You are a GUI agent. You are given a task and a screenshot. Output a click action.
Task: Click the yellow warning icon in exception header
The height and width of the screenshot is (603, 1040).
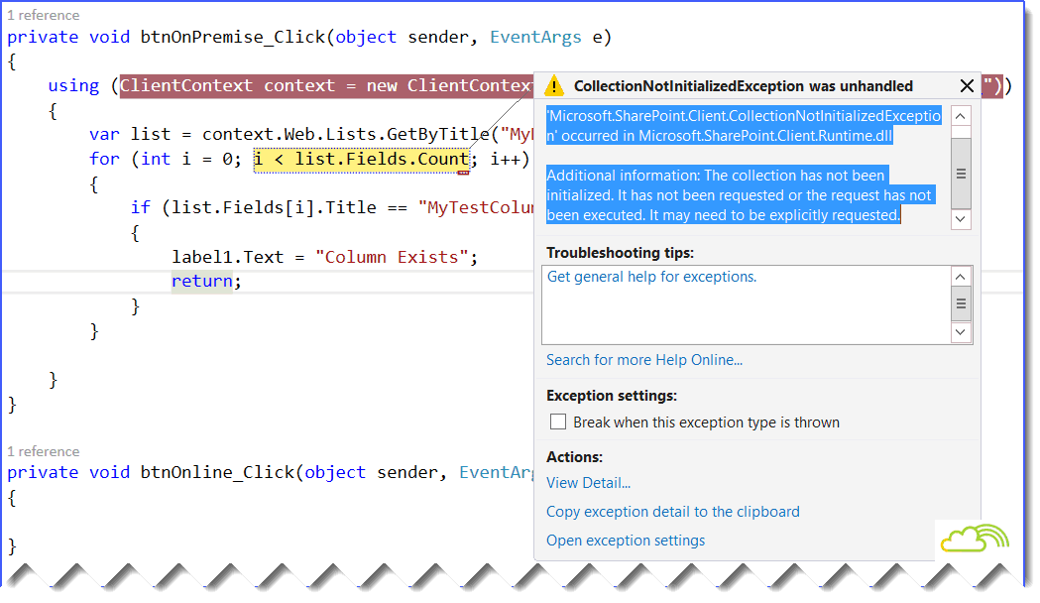554,85
